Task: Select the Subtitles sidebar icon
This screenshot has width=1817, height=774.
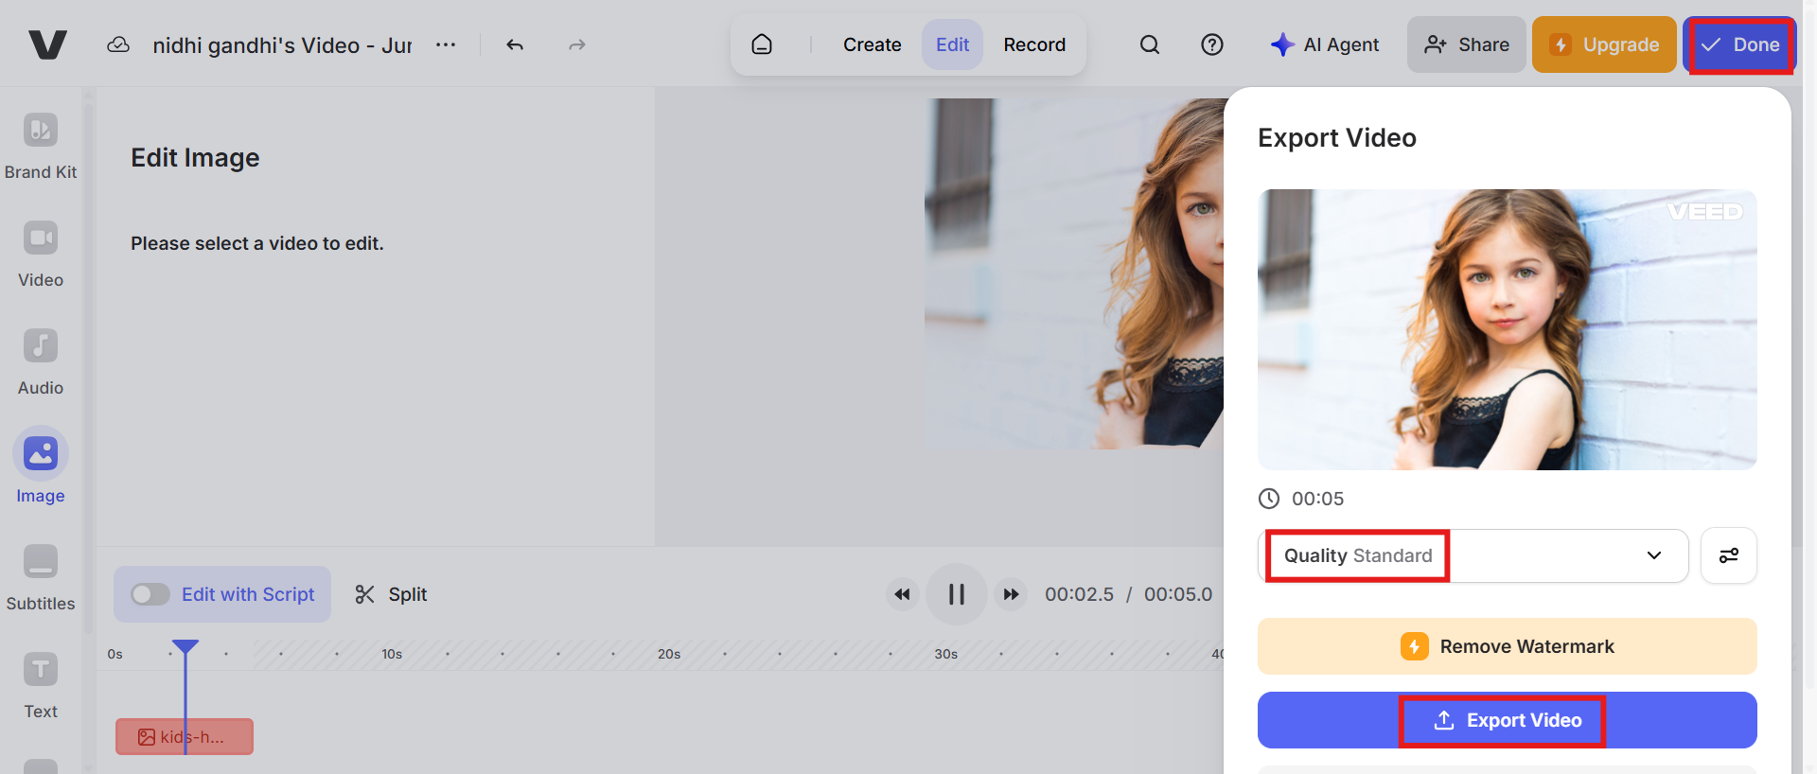Action: click(x=41, y=561)
